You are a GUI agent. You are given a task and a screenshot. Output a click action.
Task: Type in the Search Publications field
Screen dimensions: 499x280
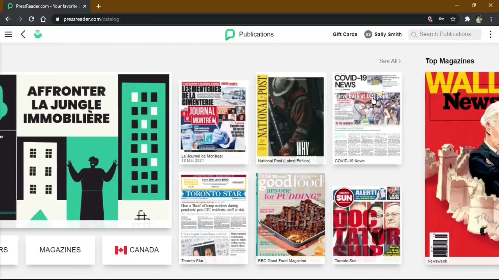445,34
